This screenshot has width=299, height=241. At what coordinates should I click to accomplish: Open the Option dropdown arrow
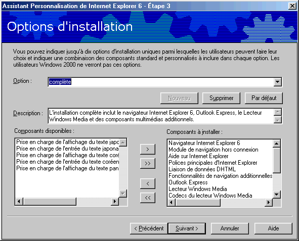[x=278, y=82]
